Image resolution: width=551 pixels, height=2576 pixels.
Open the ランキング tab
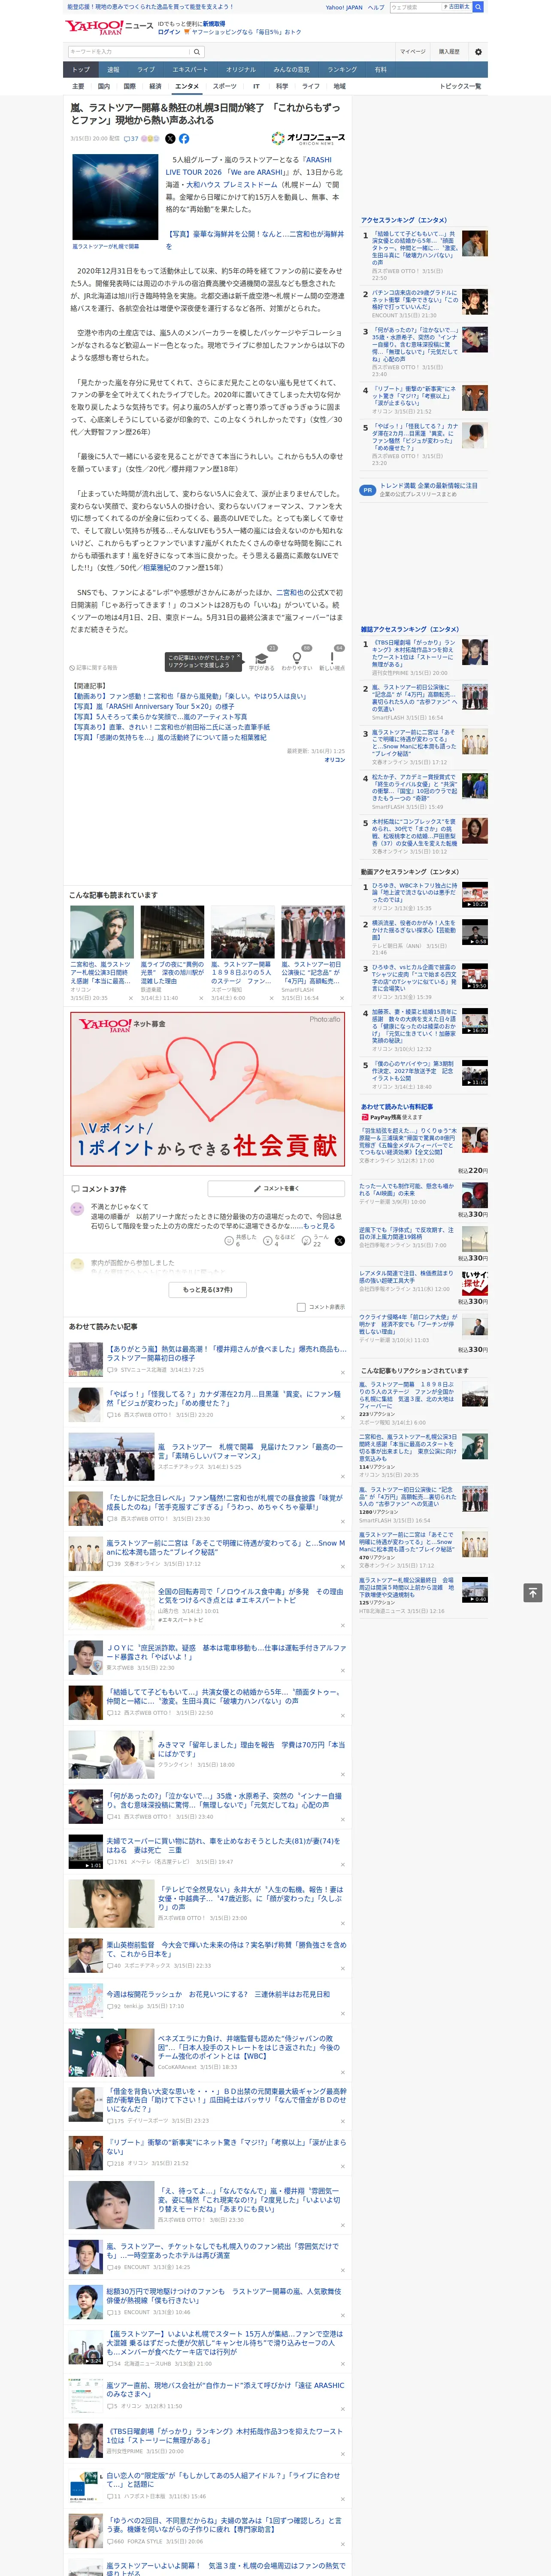tap(342, 69)
